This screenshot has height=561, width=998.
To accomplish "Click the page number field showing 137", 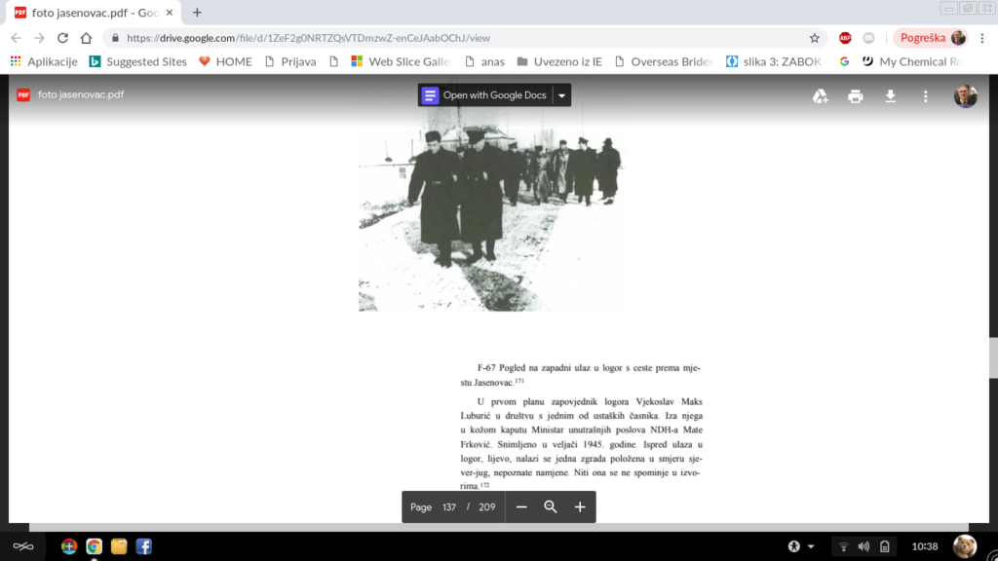I will click(448, 506).
